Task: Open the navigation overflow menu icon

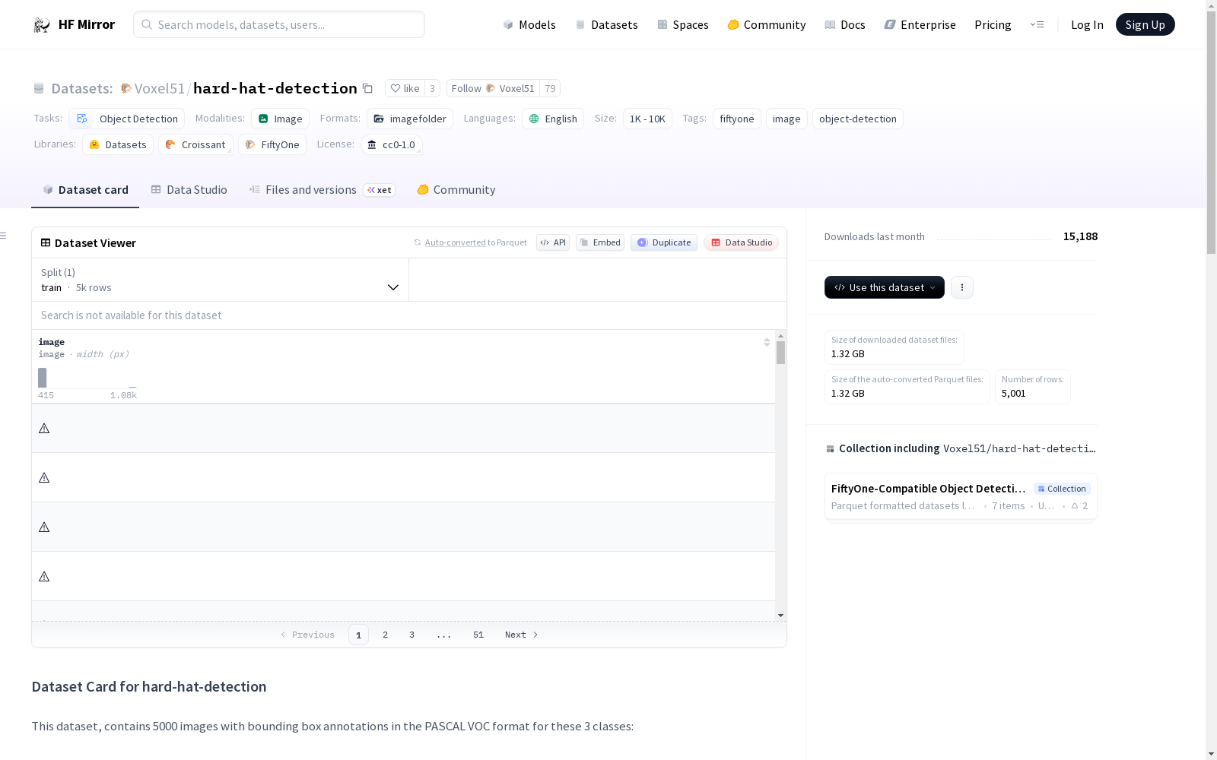Action: coord(1037,24)
